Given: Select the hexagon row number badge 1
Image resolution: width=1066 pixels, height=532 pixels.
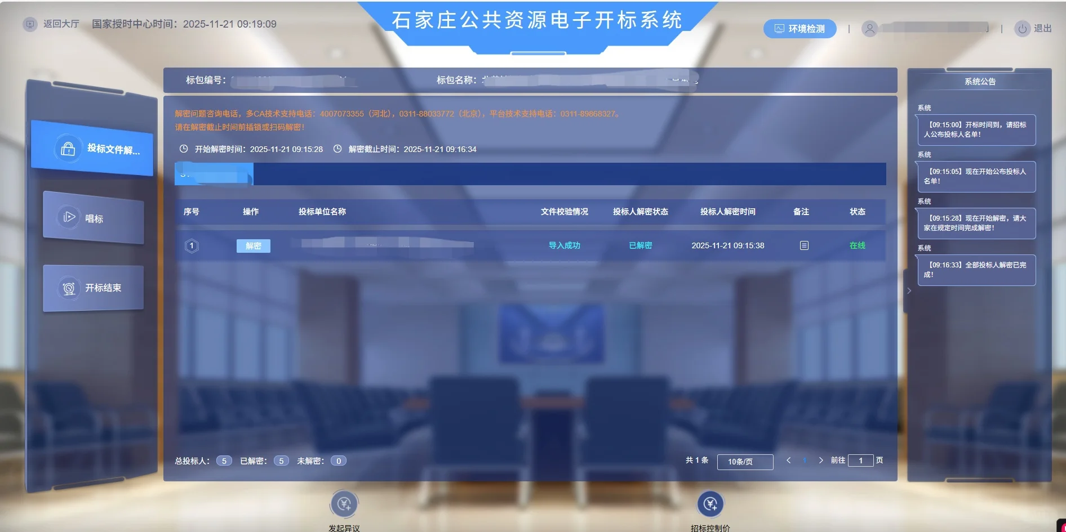Looking at the screenshot, I should pos(192,245).
